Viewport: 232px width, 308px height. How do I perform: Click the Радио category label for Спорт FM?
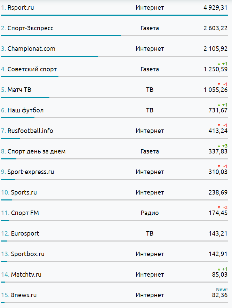click(x=150, y=213)
